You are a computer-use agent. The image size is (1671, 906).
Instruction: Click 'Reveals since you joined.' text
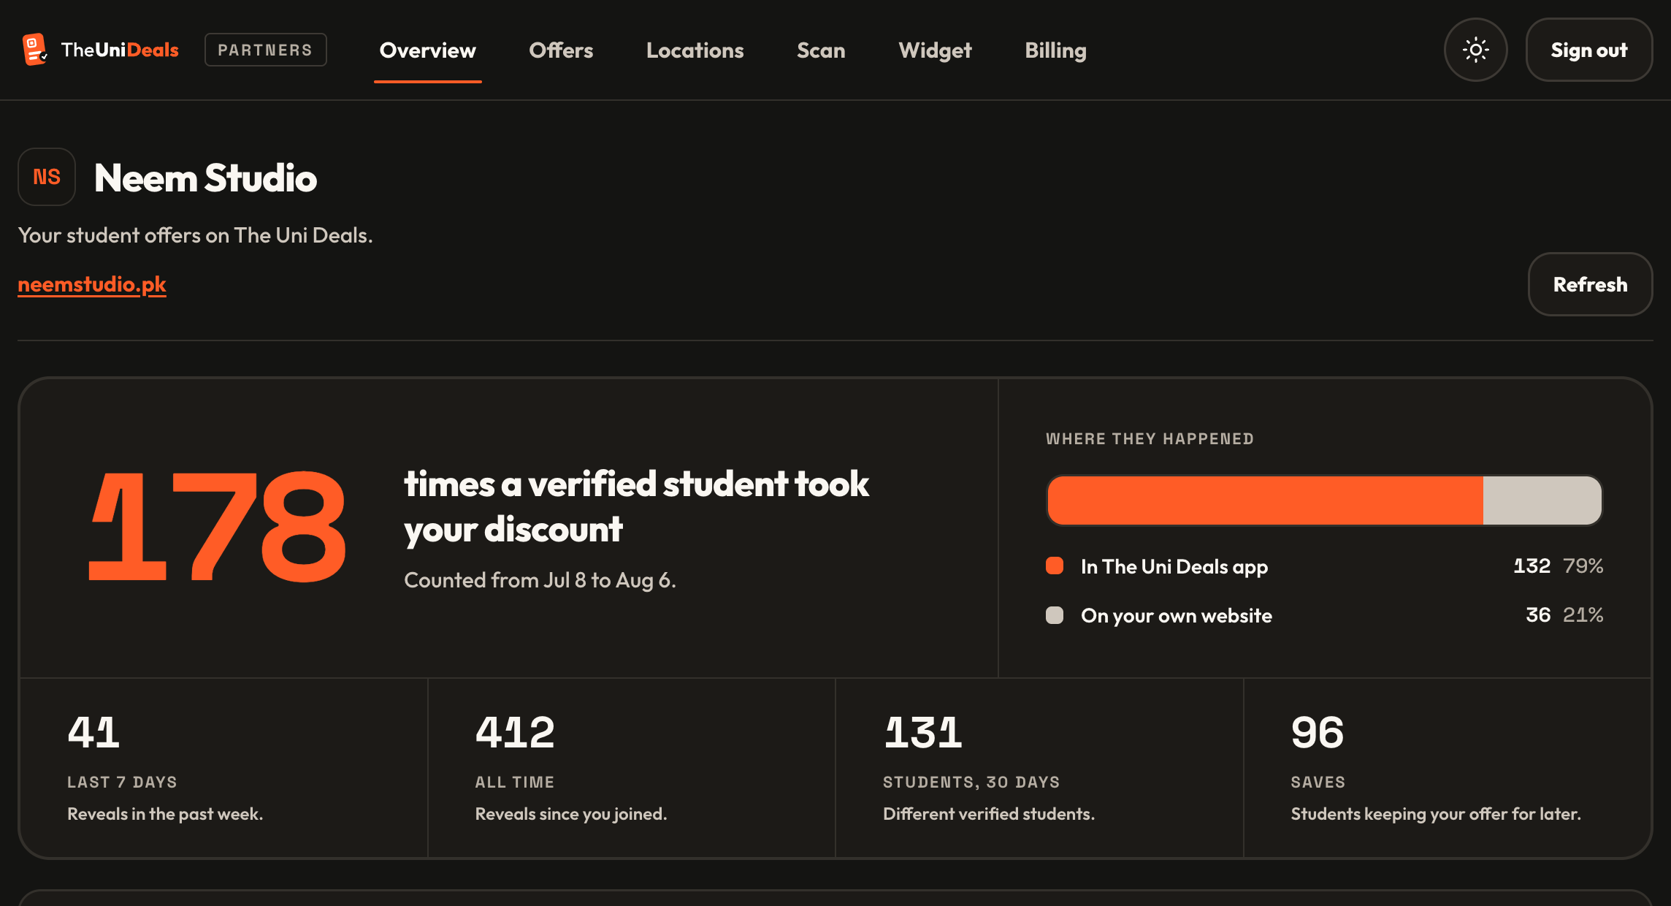(x=571, y=814)
